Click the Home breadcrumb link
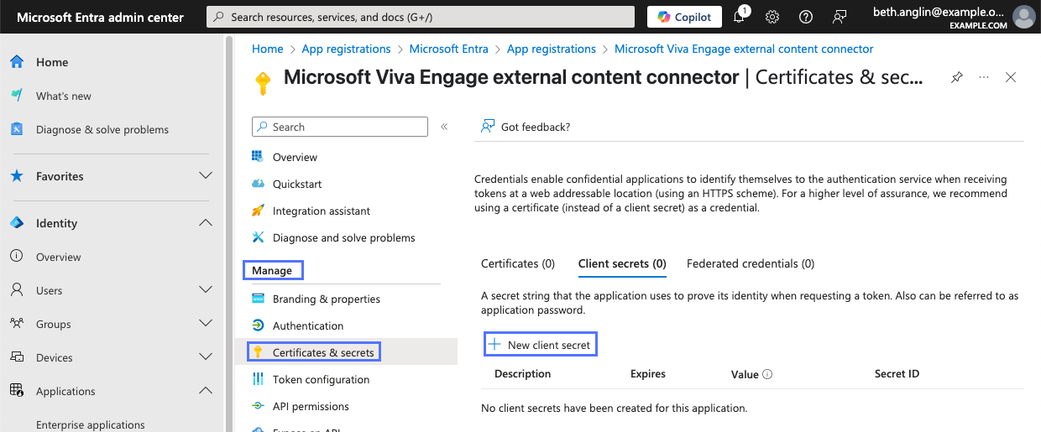The image size is (1041, 432). point(268,49)
